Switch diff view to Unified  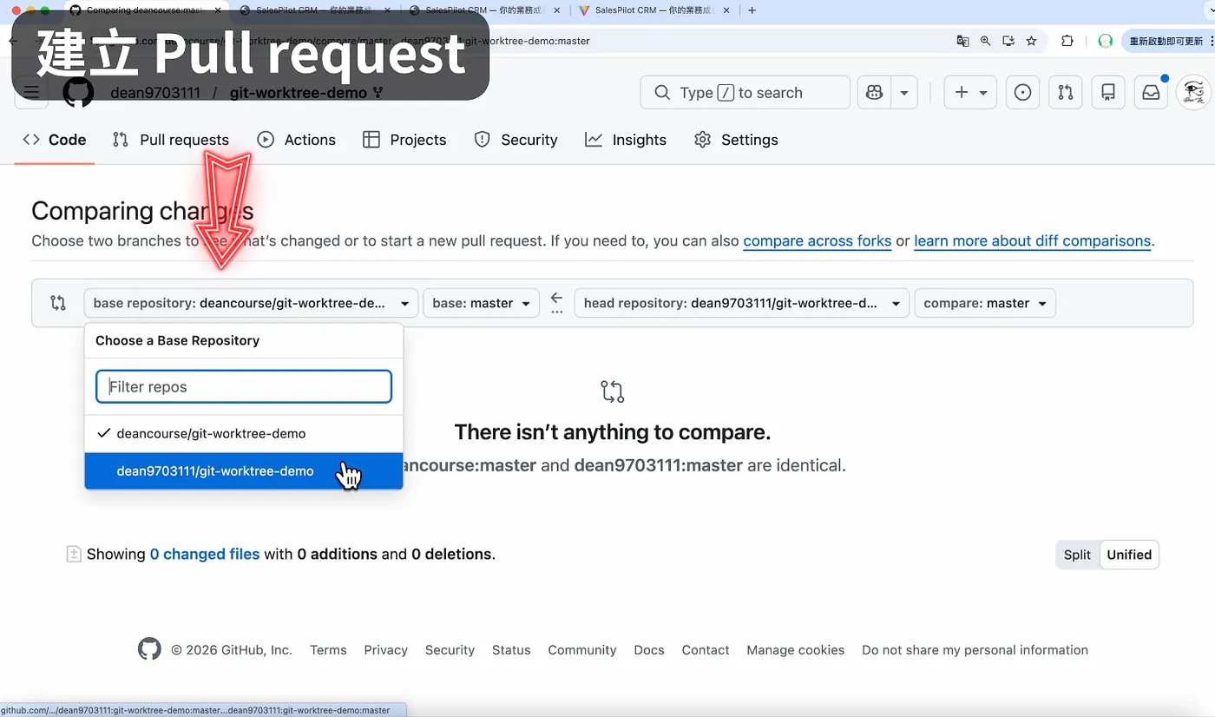1129,555
